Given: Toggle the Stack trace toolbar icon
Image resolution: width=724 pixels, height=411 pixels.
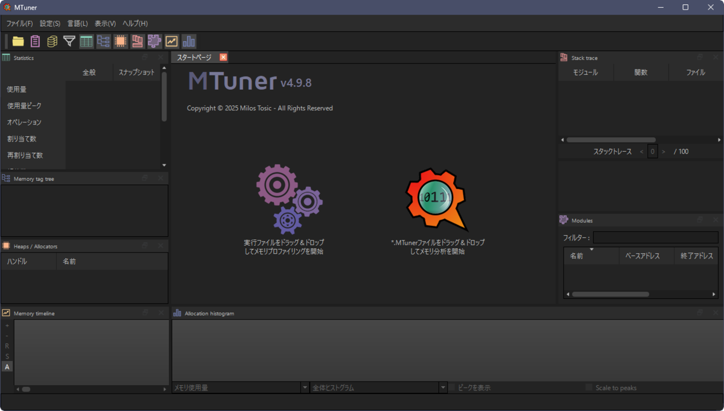Looking at the screenshot, I should click(138, 41).
